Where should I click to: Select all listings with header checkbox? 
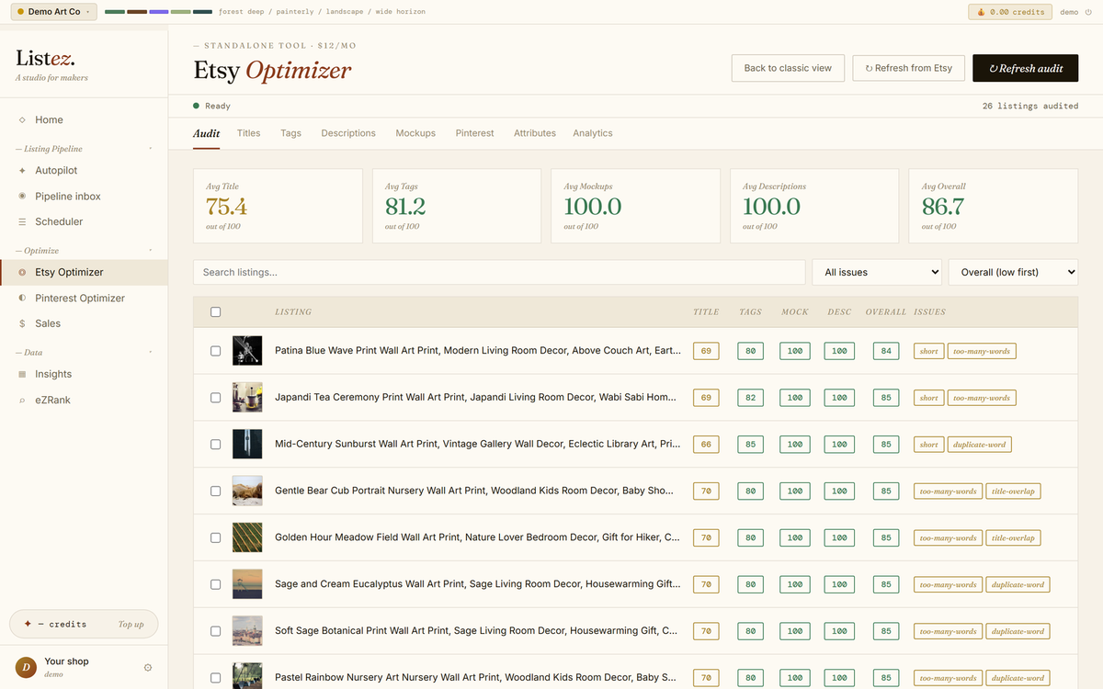click(x=215, y=312)
